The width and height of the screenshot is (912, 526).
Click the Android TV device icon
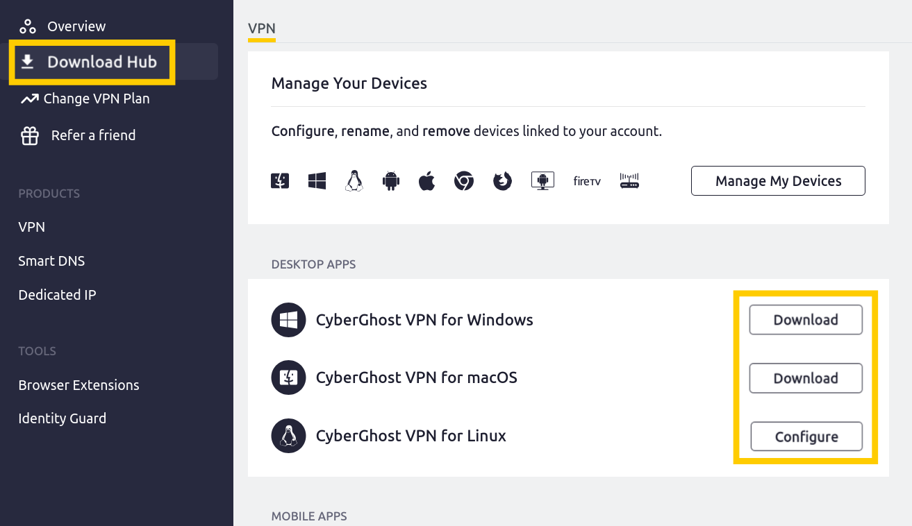click(542, 181)
